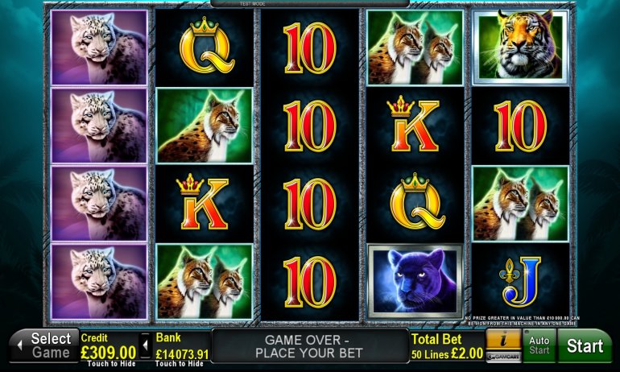Viewport: 620px width, 372px height.
Task: Open the yellow info paytable button
Action: 503,341
